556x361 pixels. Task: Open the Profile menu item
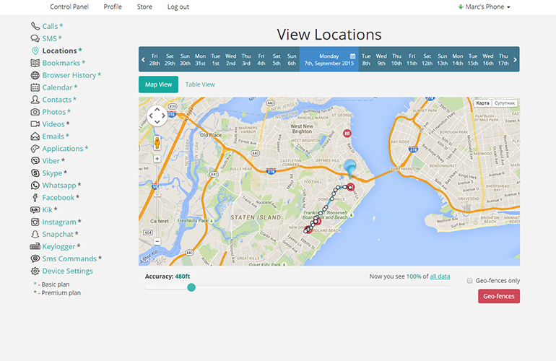(113, 6)
